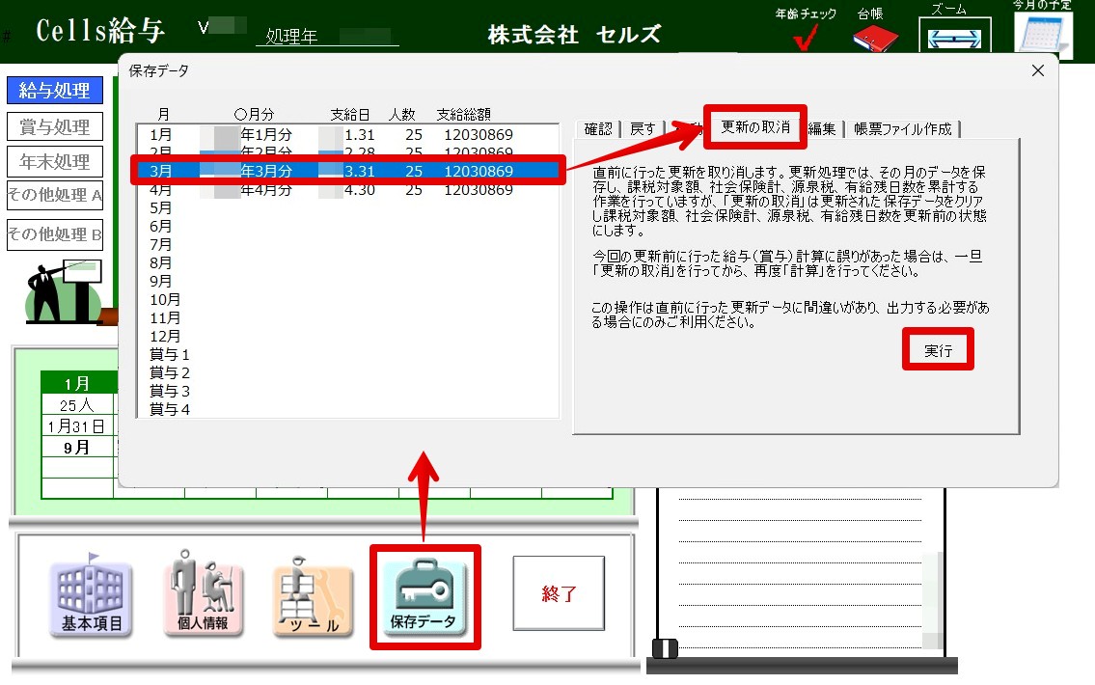Select the 賞与１ row in the list

click(x=347, y=354)
